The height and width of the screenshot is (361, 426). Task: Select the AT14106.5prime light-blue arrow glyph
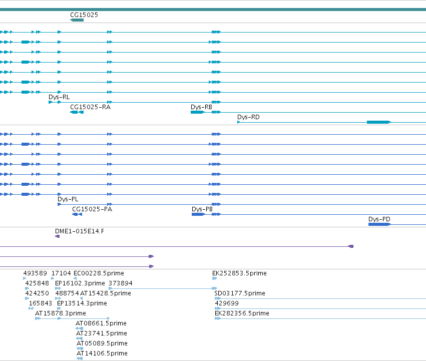point(79,358)
